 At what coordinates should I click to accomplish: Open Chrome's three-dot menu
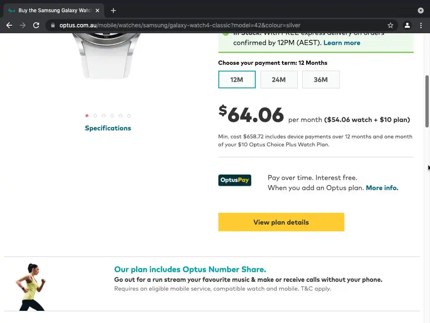(421, 25)
